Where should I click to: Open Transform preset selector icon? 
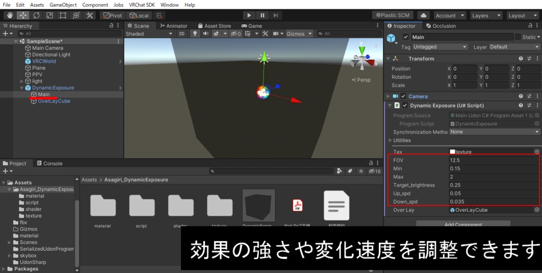point(529,59)
